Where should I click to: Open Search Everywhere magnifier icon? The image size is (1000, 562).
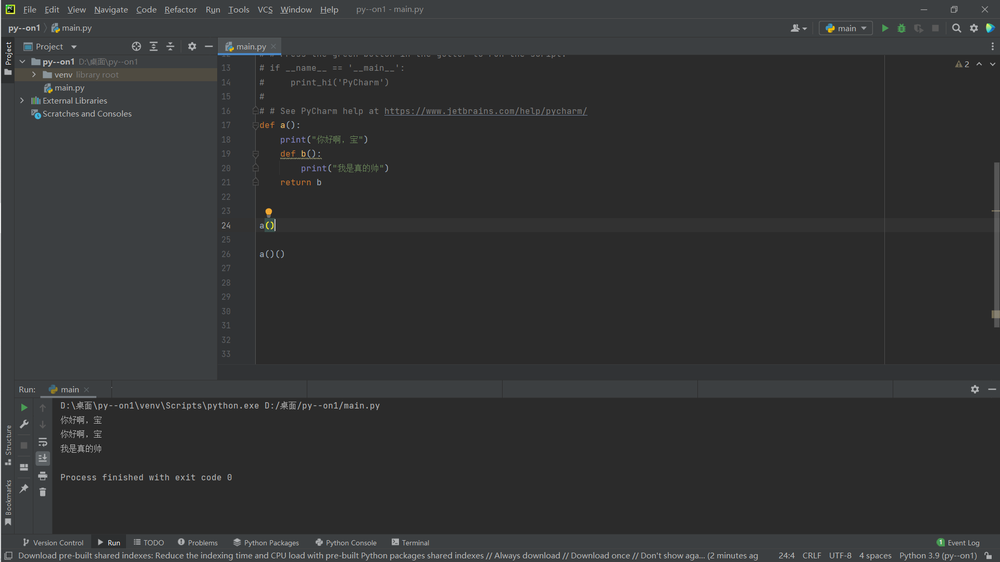tap(956, 28)
